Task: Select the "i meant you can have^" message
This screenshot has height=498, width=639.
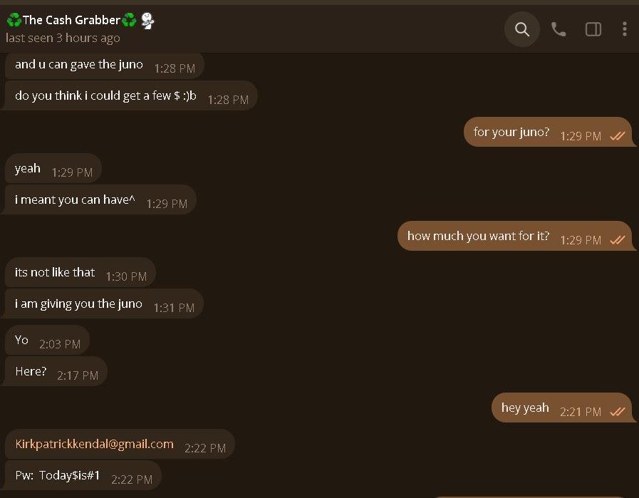Action: pyautogui.click(x=75, y=200)
